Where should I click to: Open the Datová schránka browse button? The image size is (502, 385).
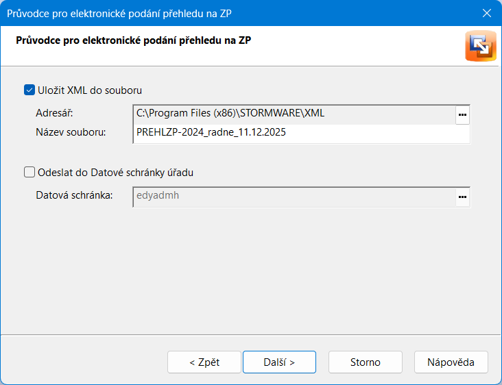tap(462, 197)
